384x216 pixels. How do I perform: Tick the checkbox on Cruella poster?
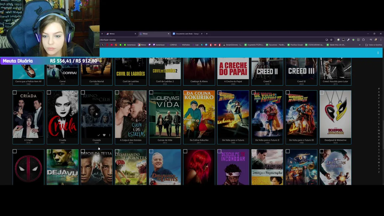(x=49, y=92)
